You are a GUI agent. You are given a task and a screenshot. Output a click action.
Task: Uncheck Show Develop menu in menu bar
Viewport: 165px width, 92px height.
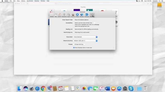74,48
